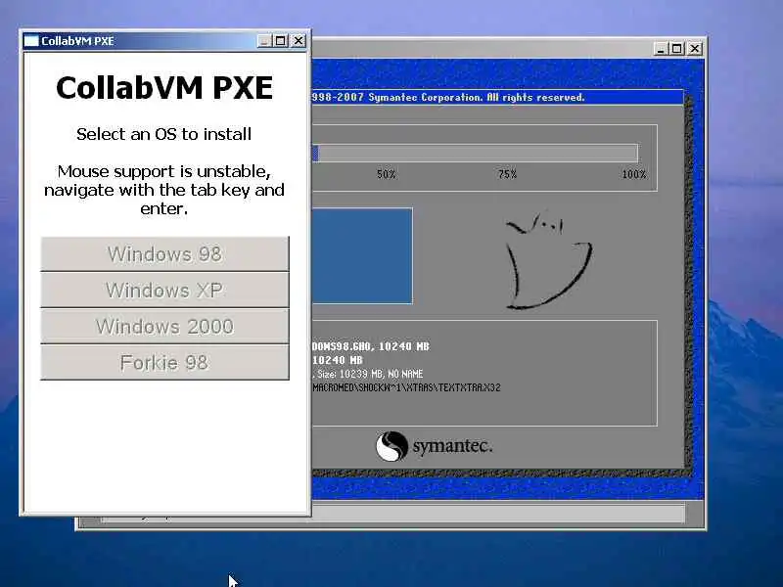Pick Windows 2000 from the OS list

pyautogui.click(x=164, y=327)
